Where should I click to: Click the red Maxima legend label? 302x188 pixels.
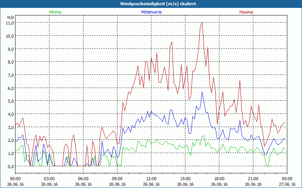(246, 12)
